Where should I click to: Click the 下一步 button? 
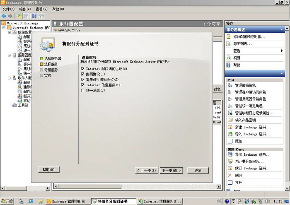coord(171,170)
